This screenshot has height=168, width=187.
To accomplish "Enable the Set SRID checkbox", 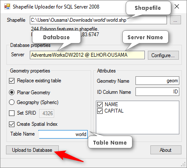I will (12, 113).
